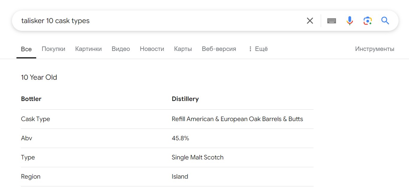Open the Инструменты search tools
The image size is (409, 187).
point(375,49)
